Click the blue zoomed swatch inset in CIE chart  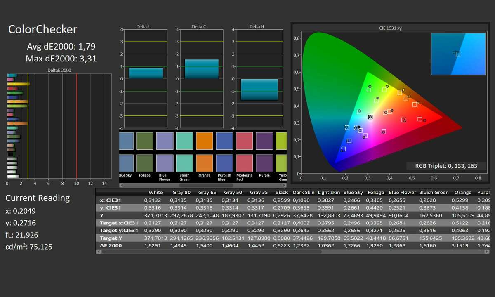point(458,54)
